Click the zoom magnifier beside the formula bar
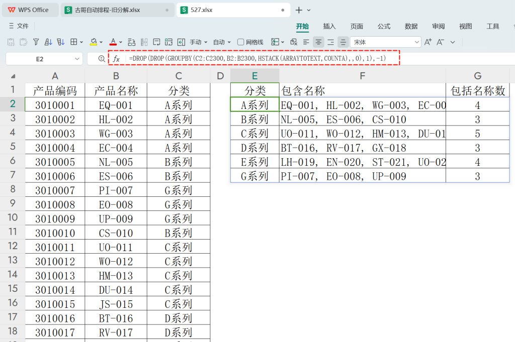 pyautogui.click(x=102, y=59)
